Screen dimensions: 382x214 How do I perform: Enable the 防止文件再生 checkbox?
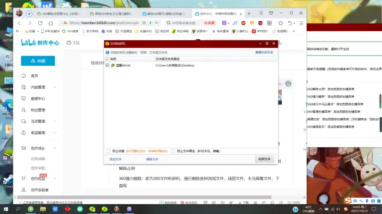pos(173,151)
